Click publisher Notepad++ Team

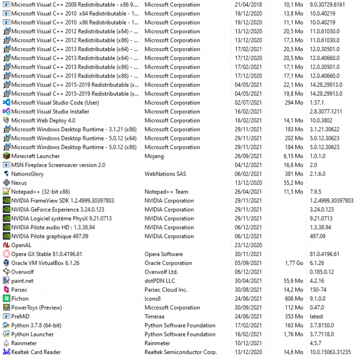167,192
